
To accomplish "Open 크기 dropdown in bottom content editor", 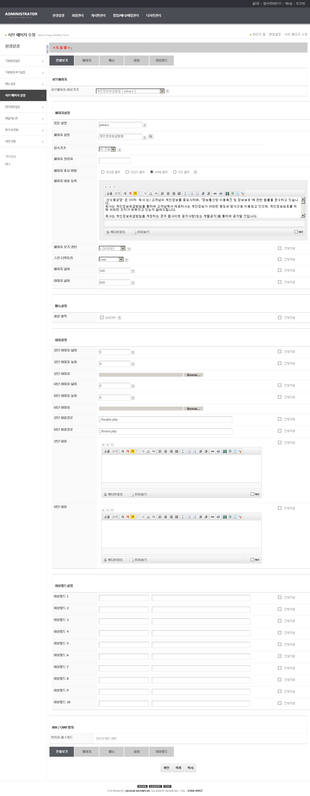I will 115,517.
